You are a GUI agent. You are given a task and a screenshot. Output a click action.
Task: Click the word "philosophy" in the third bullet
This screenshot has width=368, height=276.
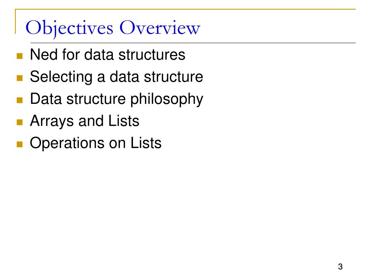(x=167, y=99)
